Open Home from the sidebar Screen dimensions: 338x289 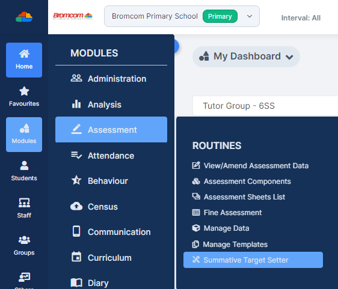24,60
